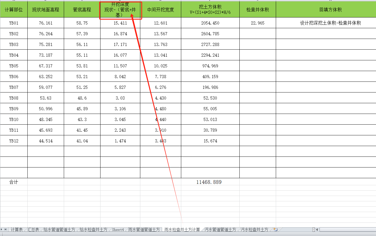The width and height of the screenshot is (376, 236).
Task: Click the horizontal scrollbar track
Action: click(x=347, y=230)
